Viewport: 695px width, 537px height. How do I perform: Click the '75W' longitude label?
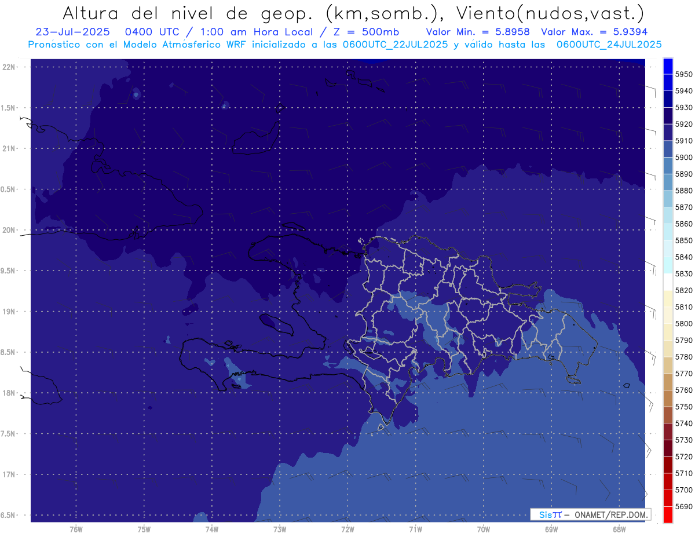tap(144, 529)
